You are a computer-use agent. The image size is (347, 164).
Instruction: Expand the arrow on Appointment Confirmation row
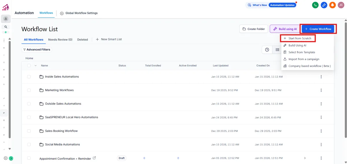pos(304,158)
